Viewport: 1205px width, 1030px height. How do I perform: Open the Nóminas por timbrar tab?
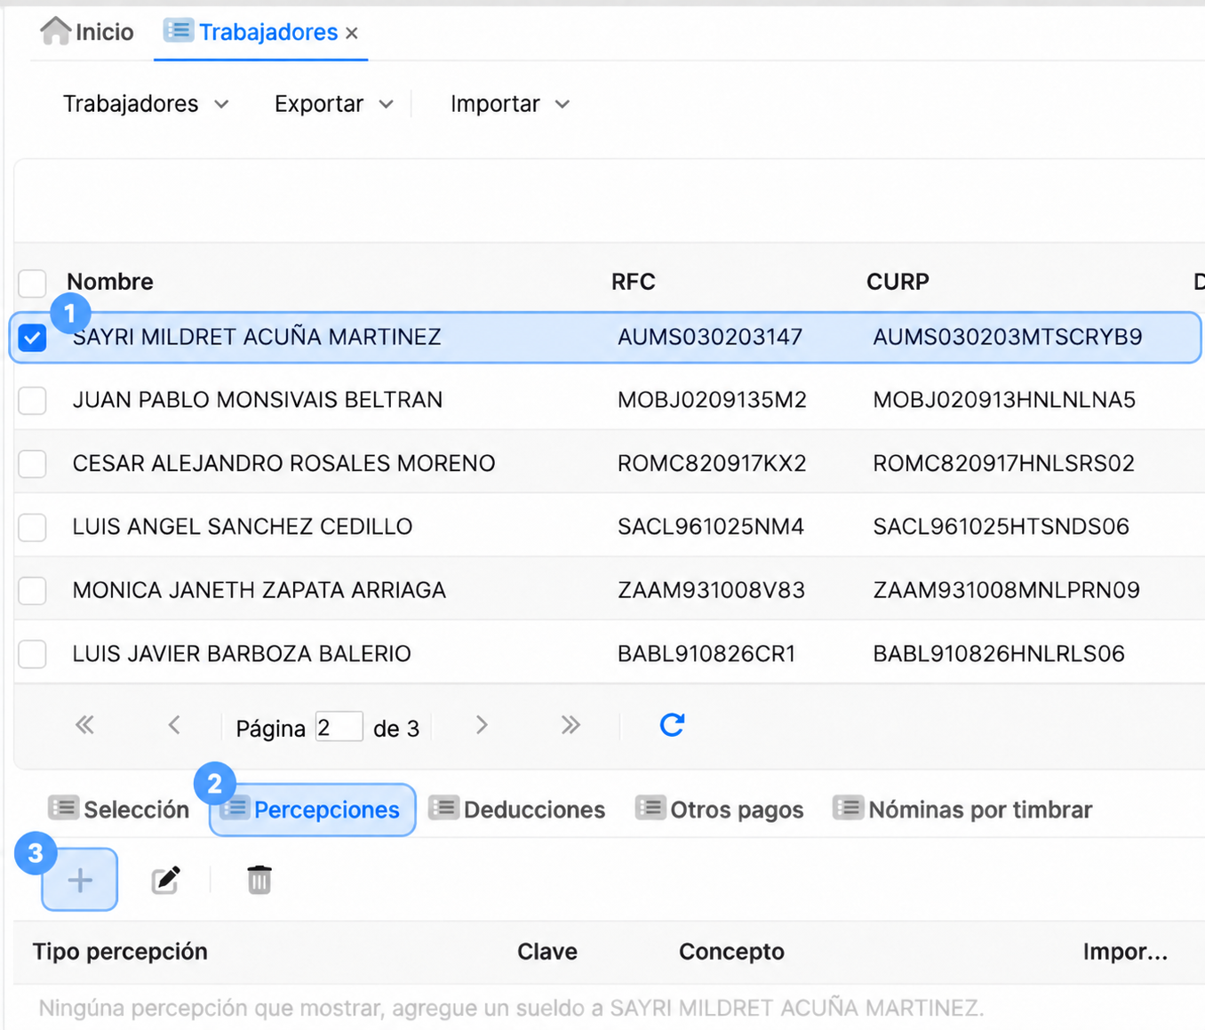(x=962, y=810)
